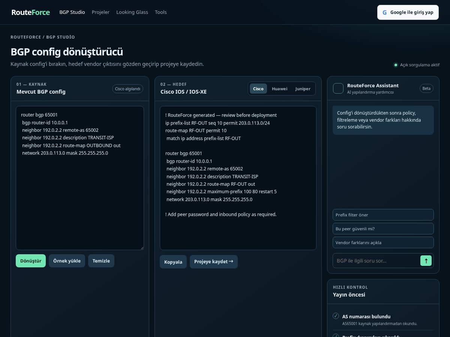Select the Cisco vendor tab
Image resolution: width=450 pixels, height=337 pixels.
click(x=258, y=89)
